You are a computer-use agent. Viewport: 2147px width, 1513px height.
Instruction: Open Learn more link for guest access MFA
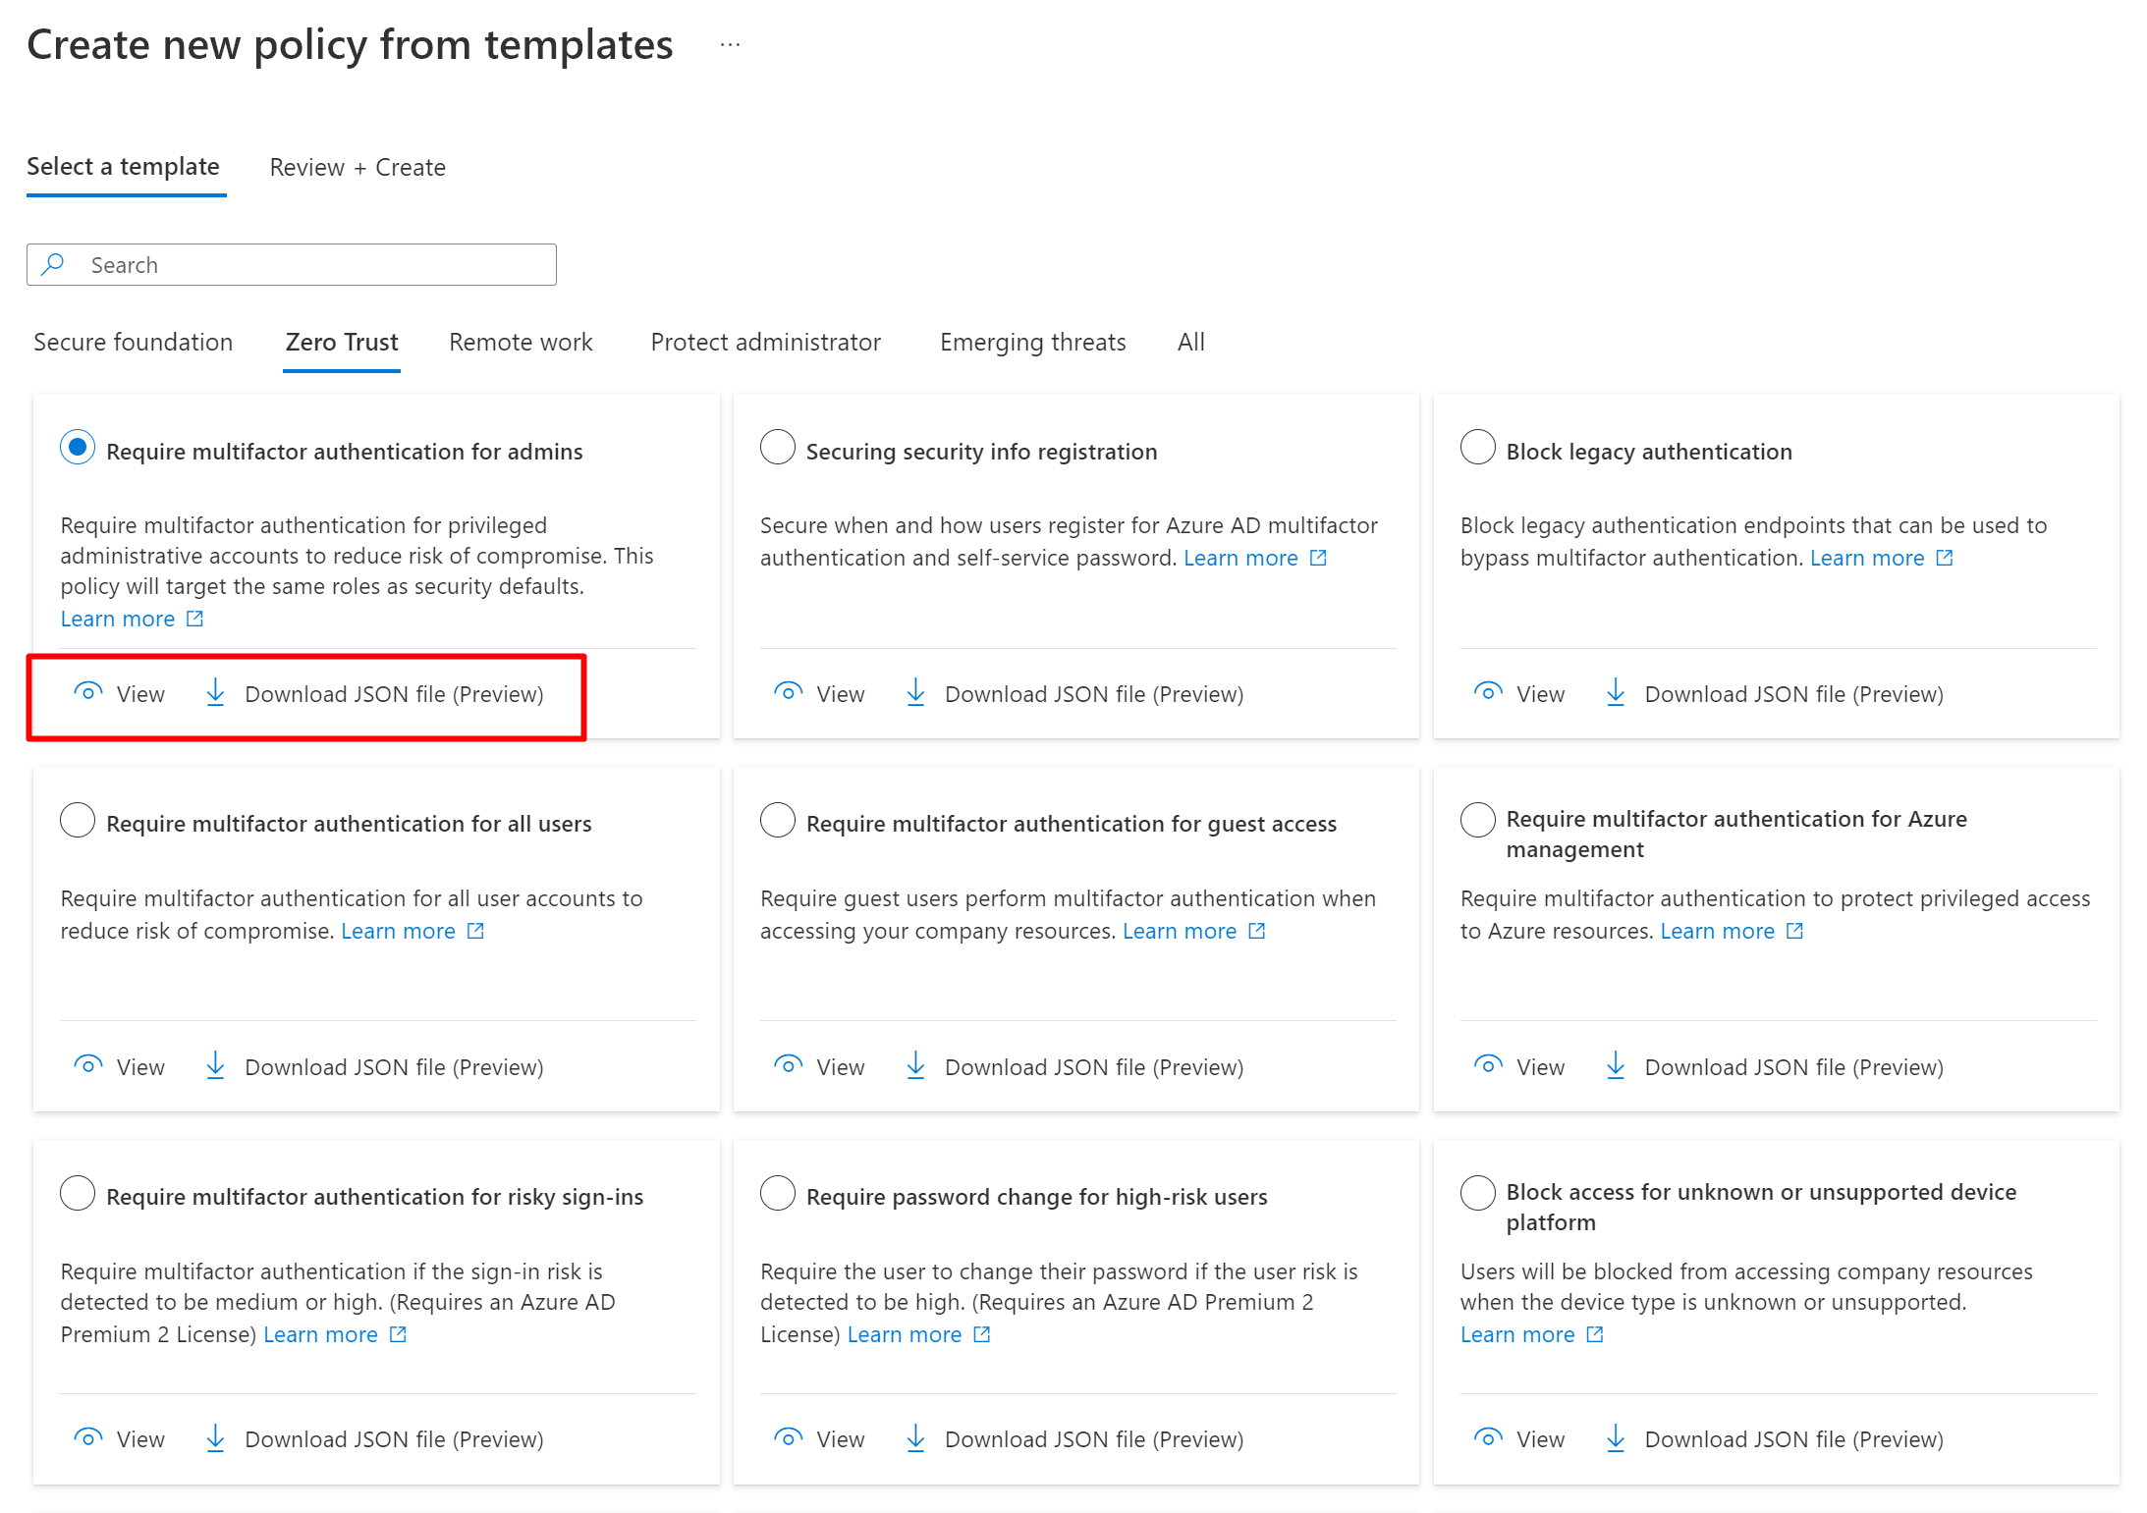point(1179,931)
